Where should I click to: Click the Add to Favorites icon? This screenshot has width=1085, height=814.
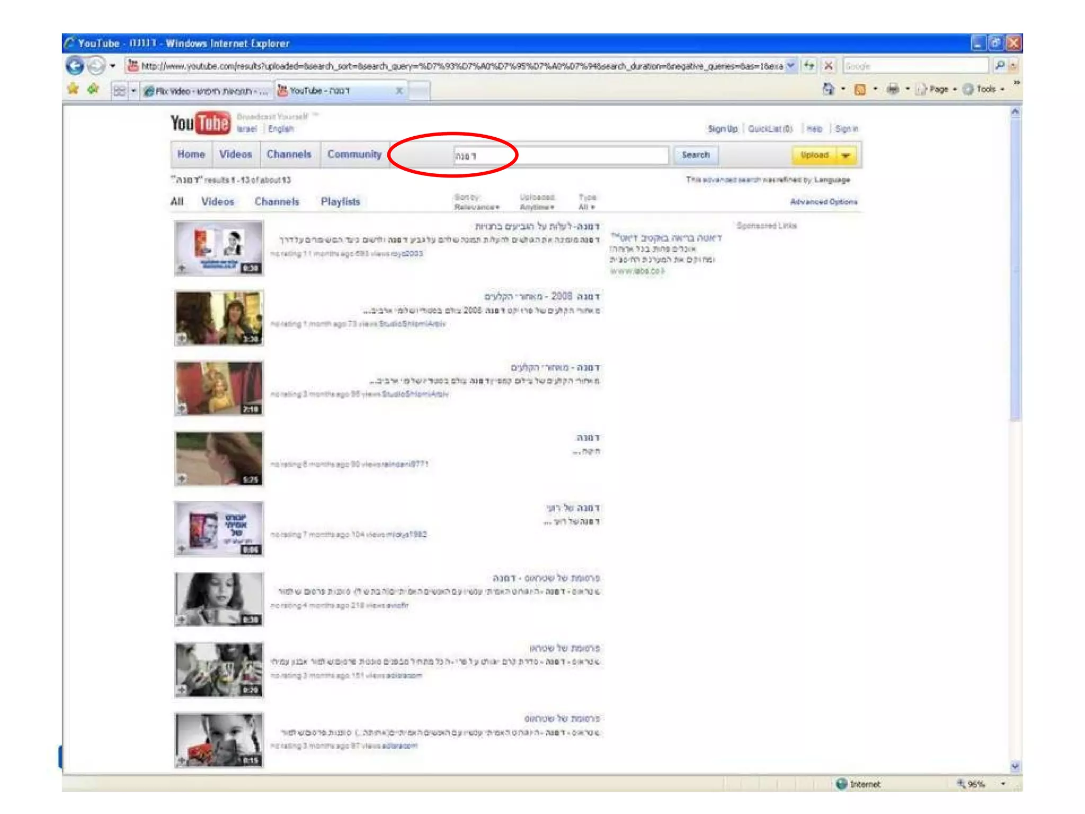[93, 90]
